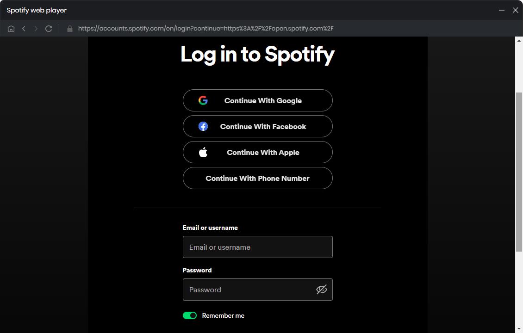The height and width of the screenshot is (333, 523).
Task: Focus the Password input field
Action: tap(257, 290)
